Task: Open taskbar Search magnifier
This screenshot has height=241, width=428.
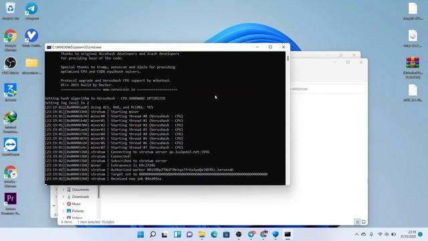Action: point(153,234)
